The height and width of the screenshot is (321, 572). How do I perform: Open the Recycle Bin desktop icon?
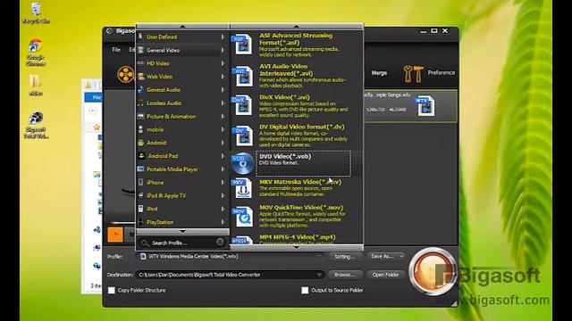pyautogui.click(x=36, y=13)
